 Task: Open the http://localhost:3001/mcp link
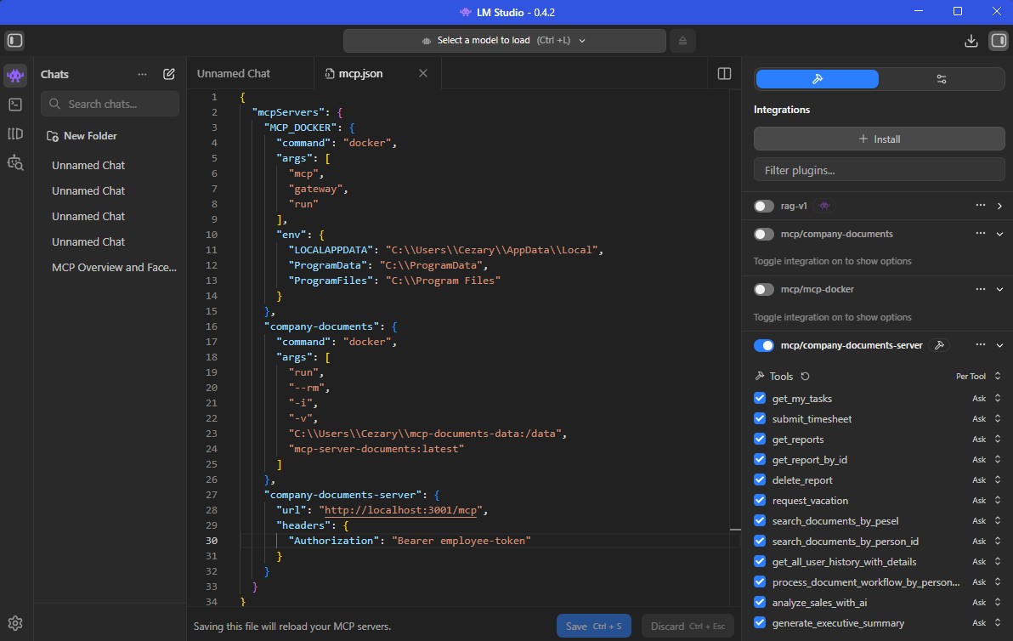[x=400, y=510]
